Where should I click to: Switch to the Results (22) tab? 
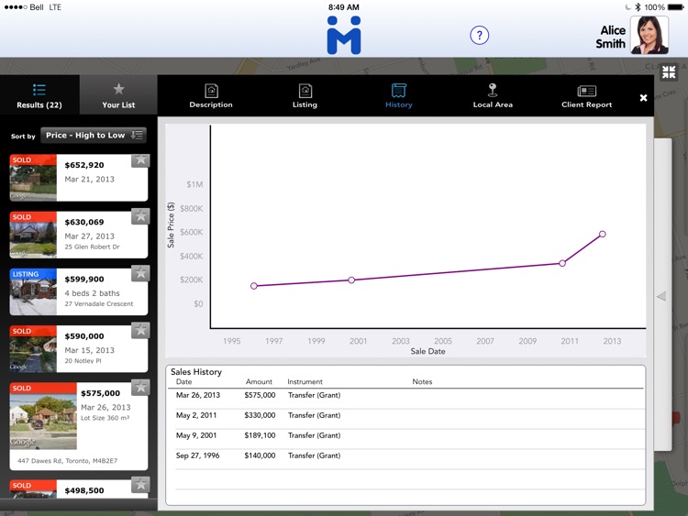pos(39,95)
